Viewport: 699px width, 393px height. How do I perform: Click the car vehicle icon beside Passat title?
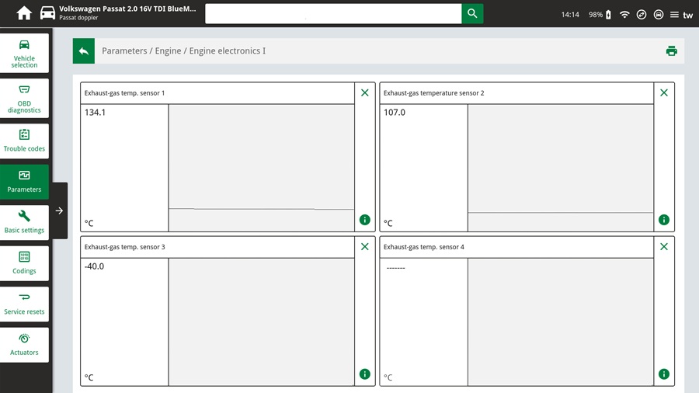(x=47, y=14)
